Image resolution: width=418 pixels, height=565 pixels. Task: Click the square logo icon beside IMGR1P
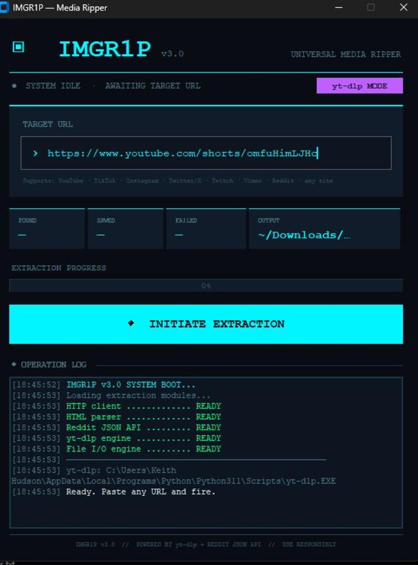click(x=18, y=47)
